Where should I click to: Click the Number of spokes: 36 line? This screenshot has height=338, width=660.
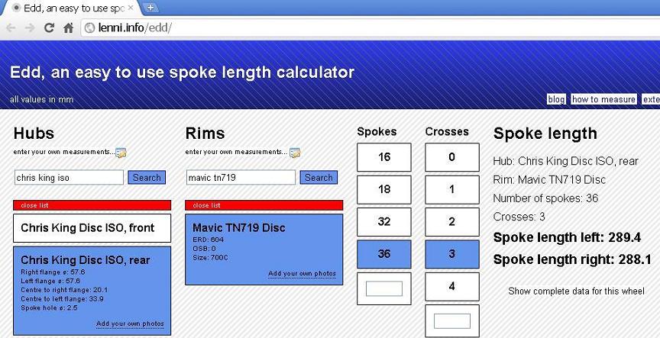[545, 198]
